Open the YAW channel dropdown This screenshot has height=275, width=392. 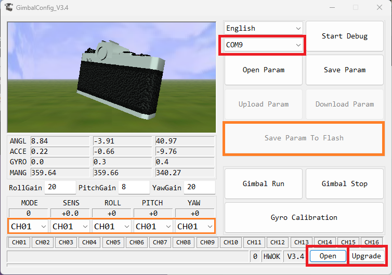tap(195, 227)
